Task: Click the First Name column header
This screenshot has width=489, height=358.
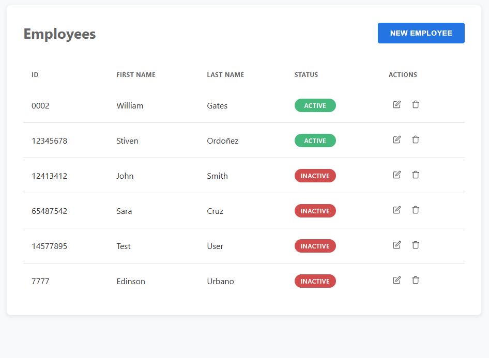Action: [135, 75]
